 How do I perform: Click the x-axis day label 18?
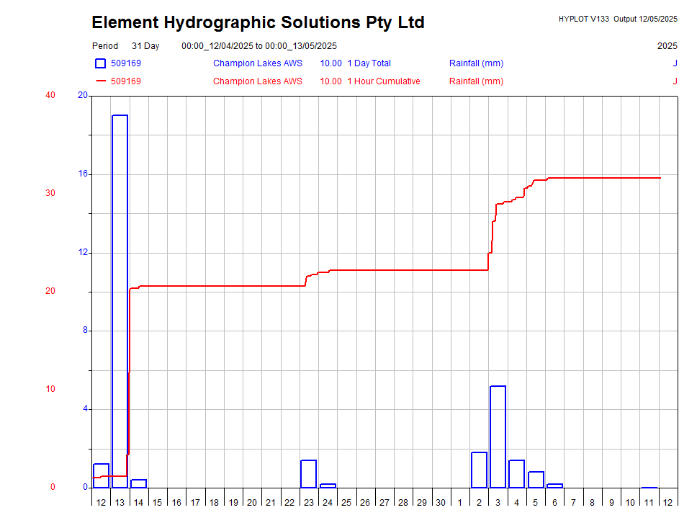(x=215, y=502)
